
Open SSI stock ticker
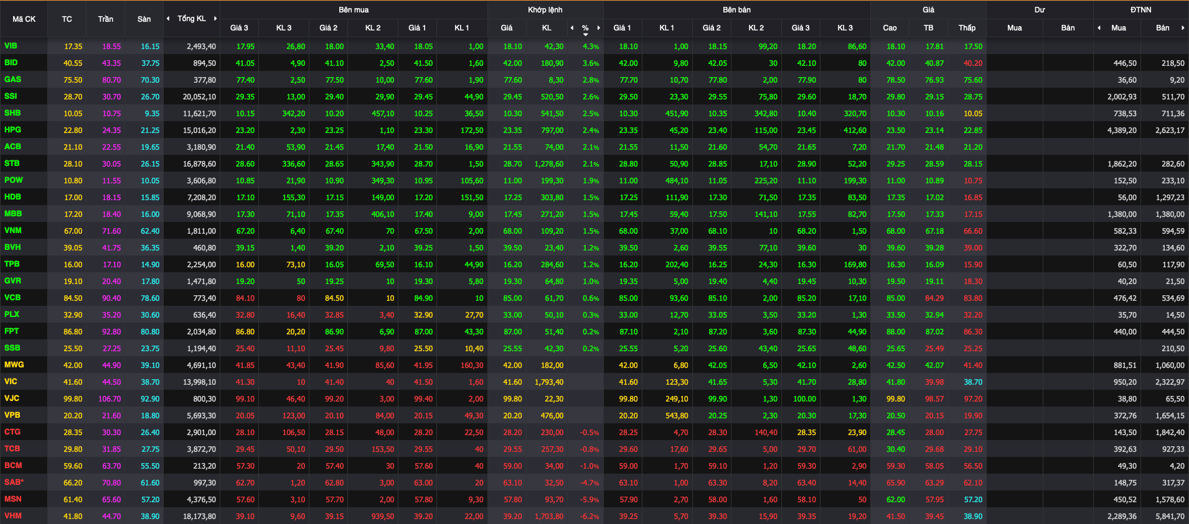coord(11,96)
